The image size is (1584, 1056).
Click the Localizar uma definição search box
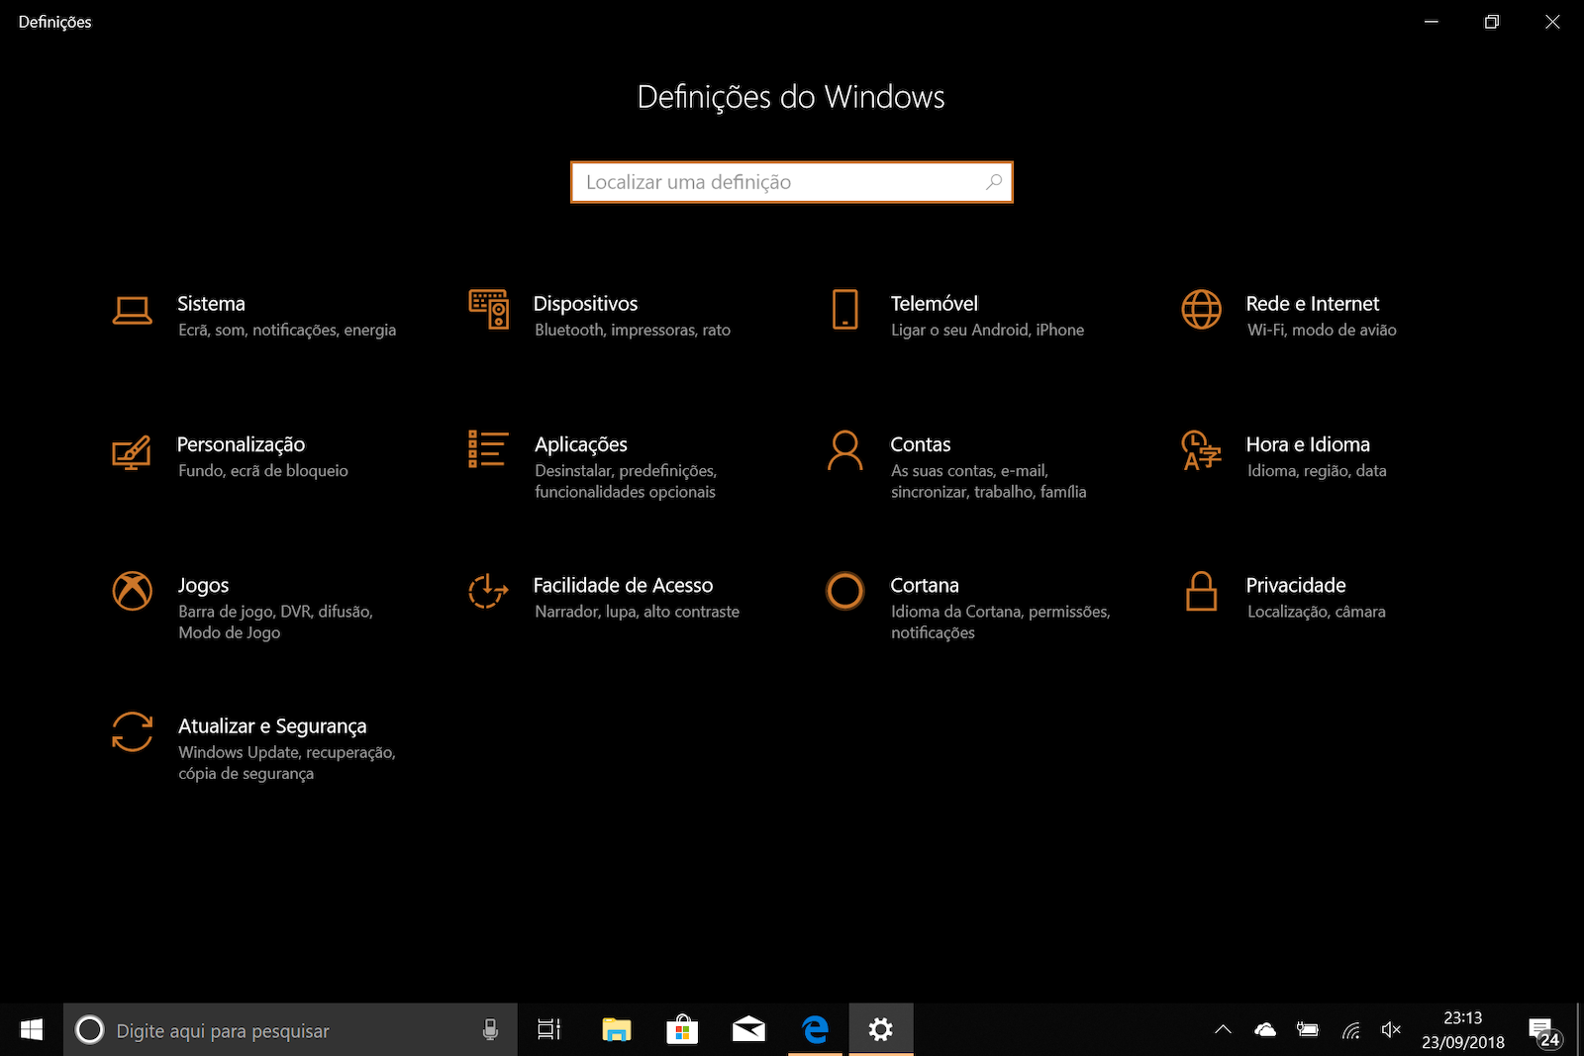pos(792,182)
